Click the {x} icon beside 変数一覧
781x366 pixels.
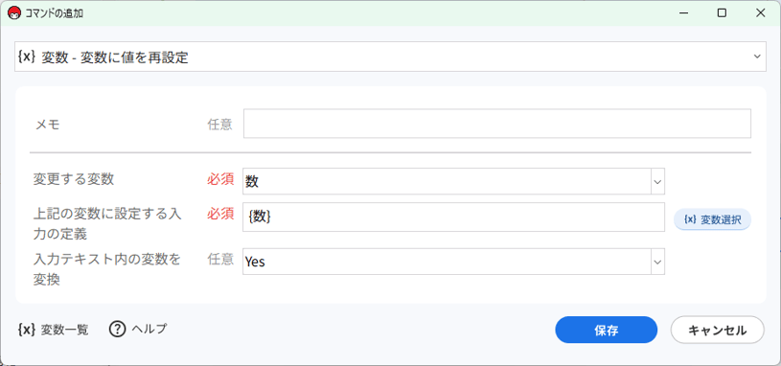coord(27,330)
